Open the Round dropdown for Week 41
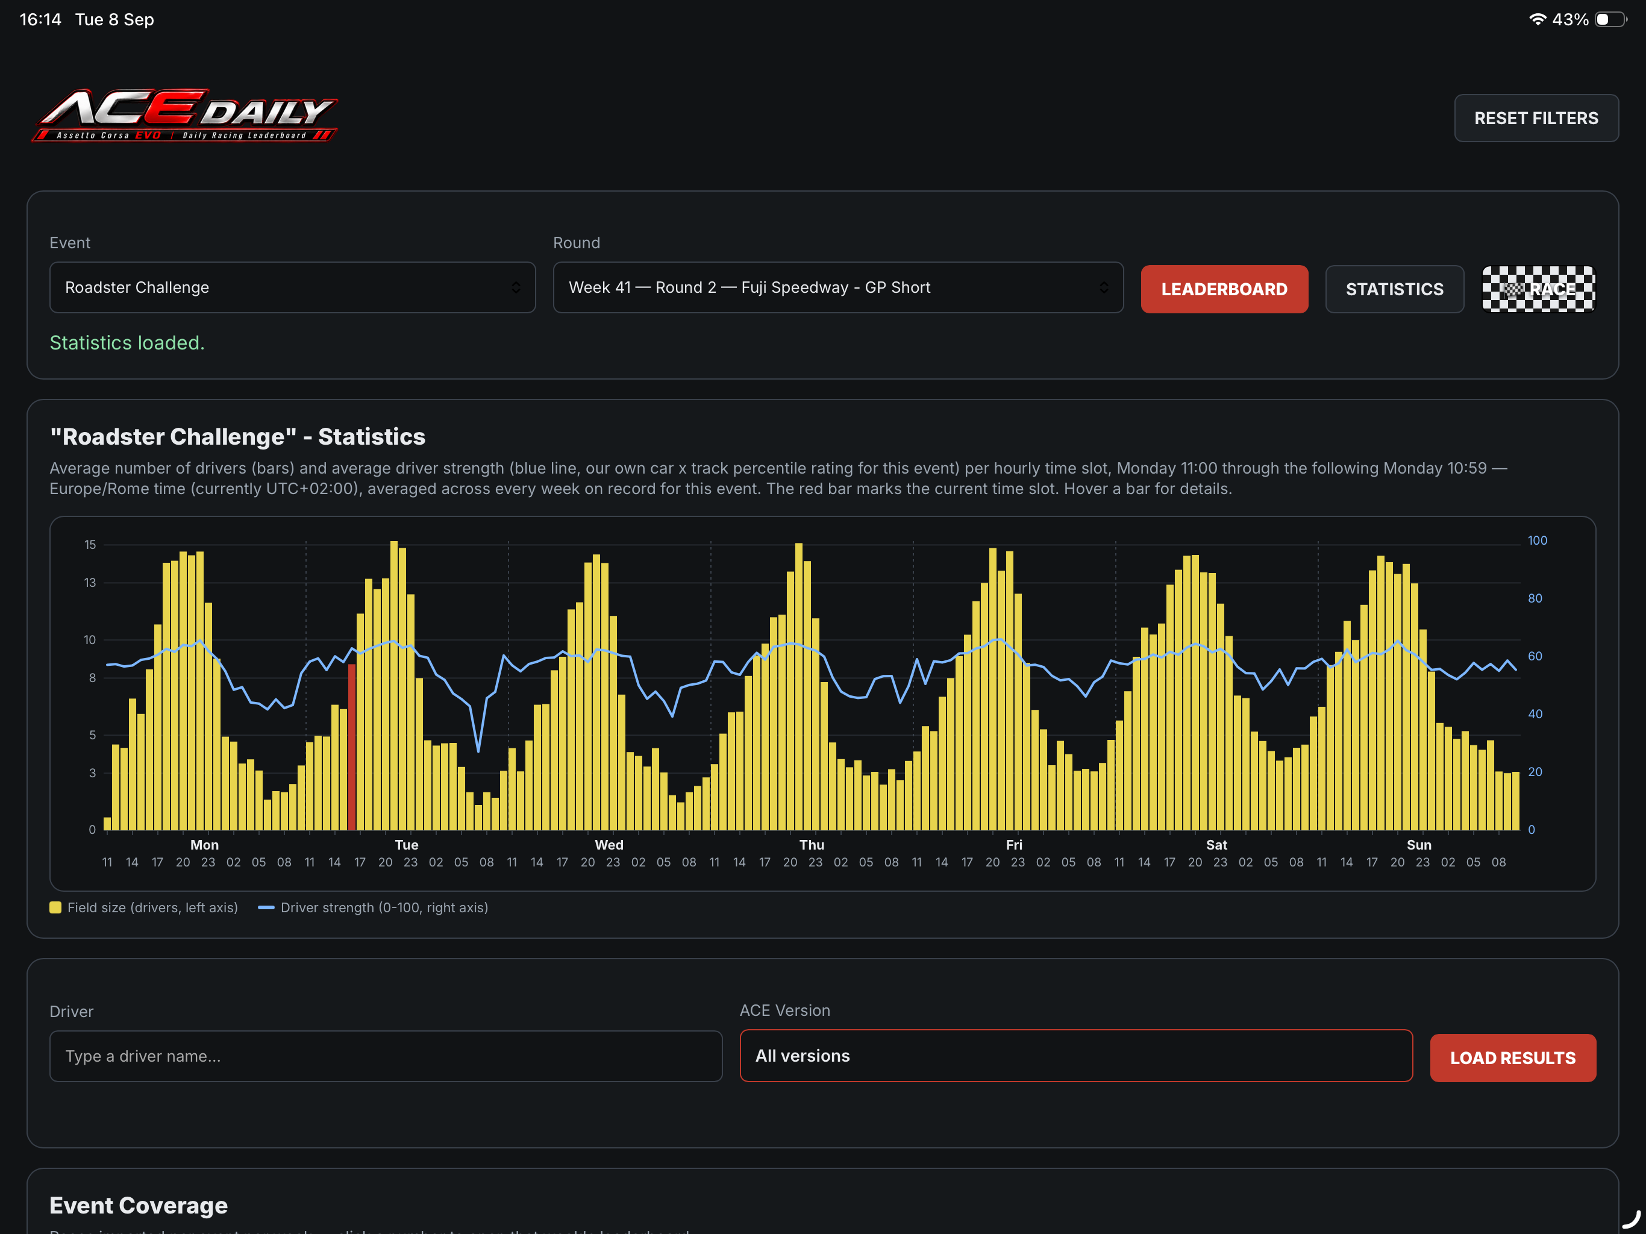 point(838,287)
